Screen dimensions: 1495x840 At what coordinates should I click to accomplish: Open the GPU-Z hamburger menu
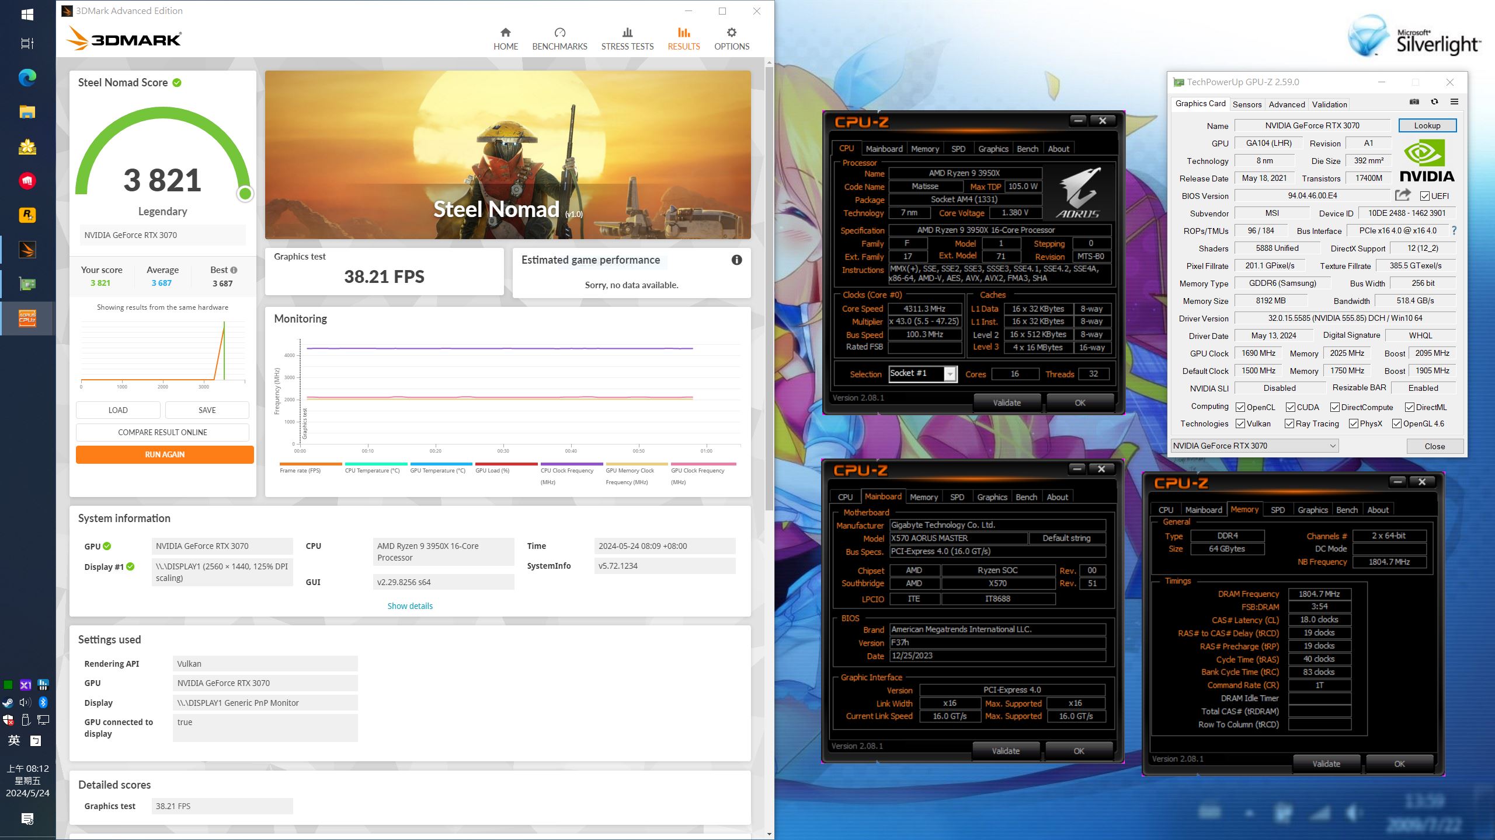pos(1454,102)
